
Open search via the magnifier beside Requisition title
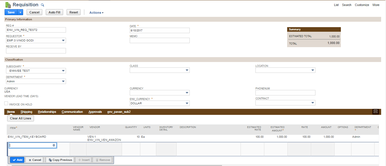coord(42,5)
